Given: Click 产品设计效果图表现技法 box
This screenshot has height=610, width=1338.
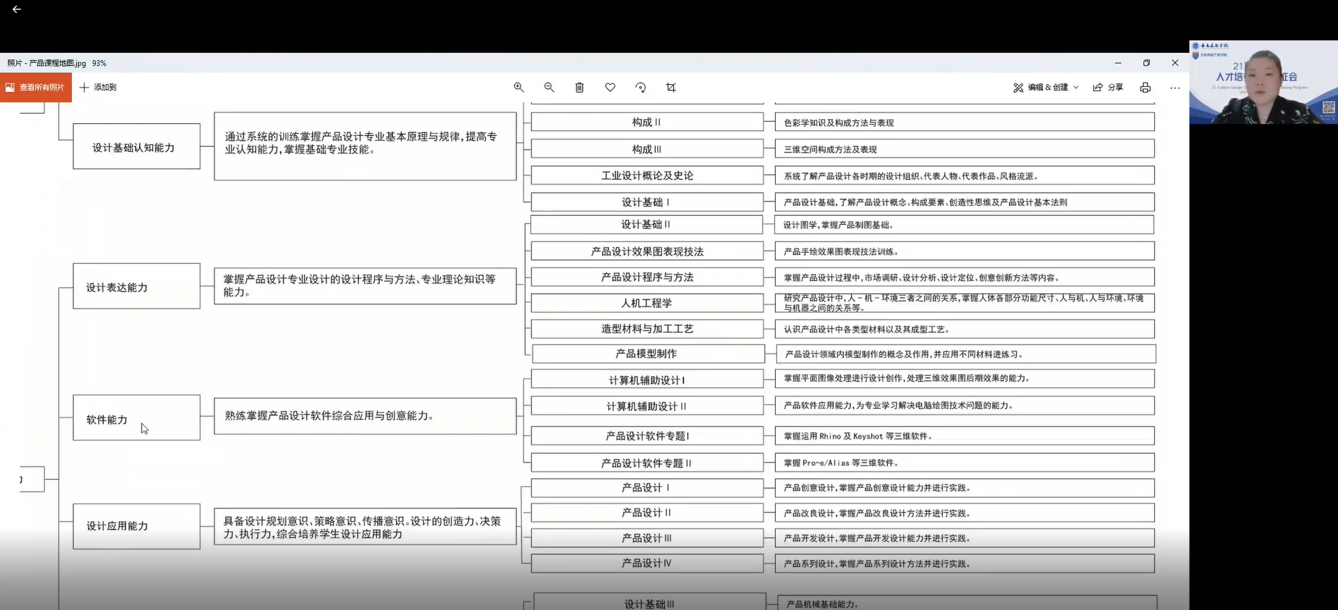Looking at the screenshot, I should pos(647,251).
